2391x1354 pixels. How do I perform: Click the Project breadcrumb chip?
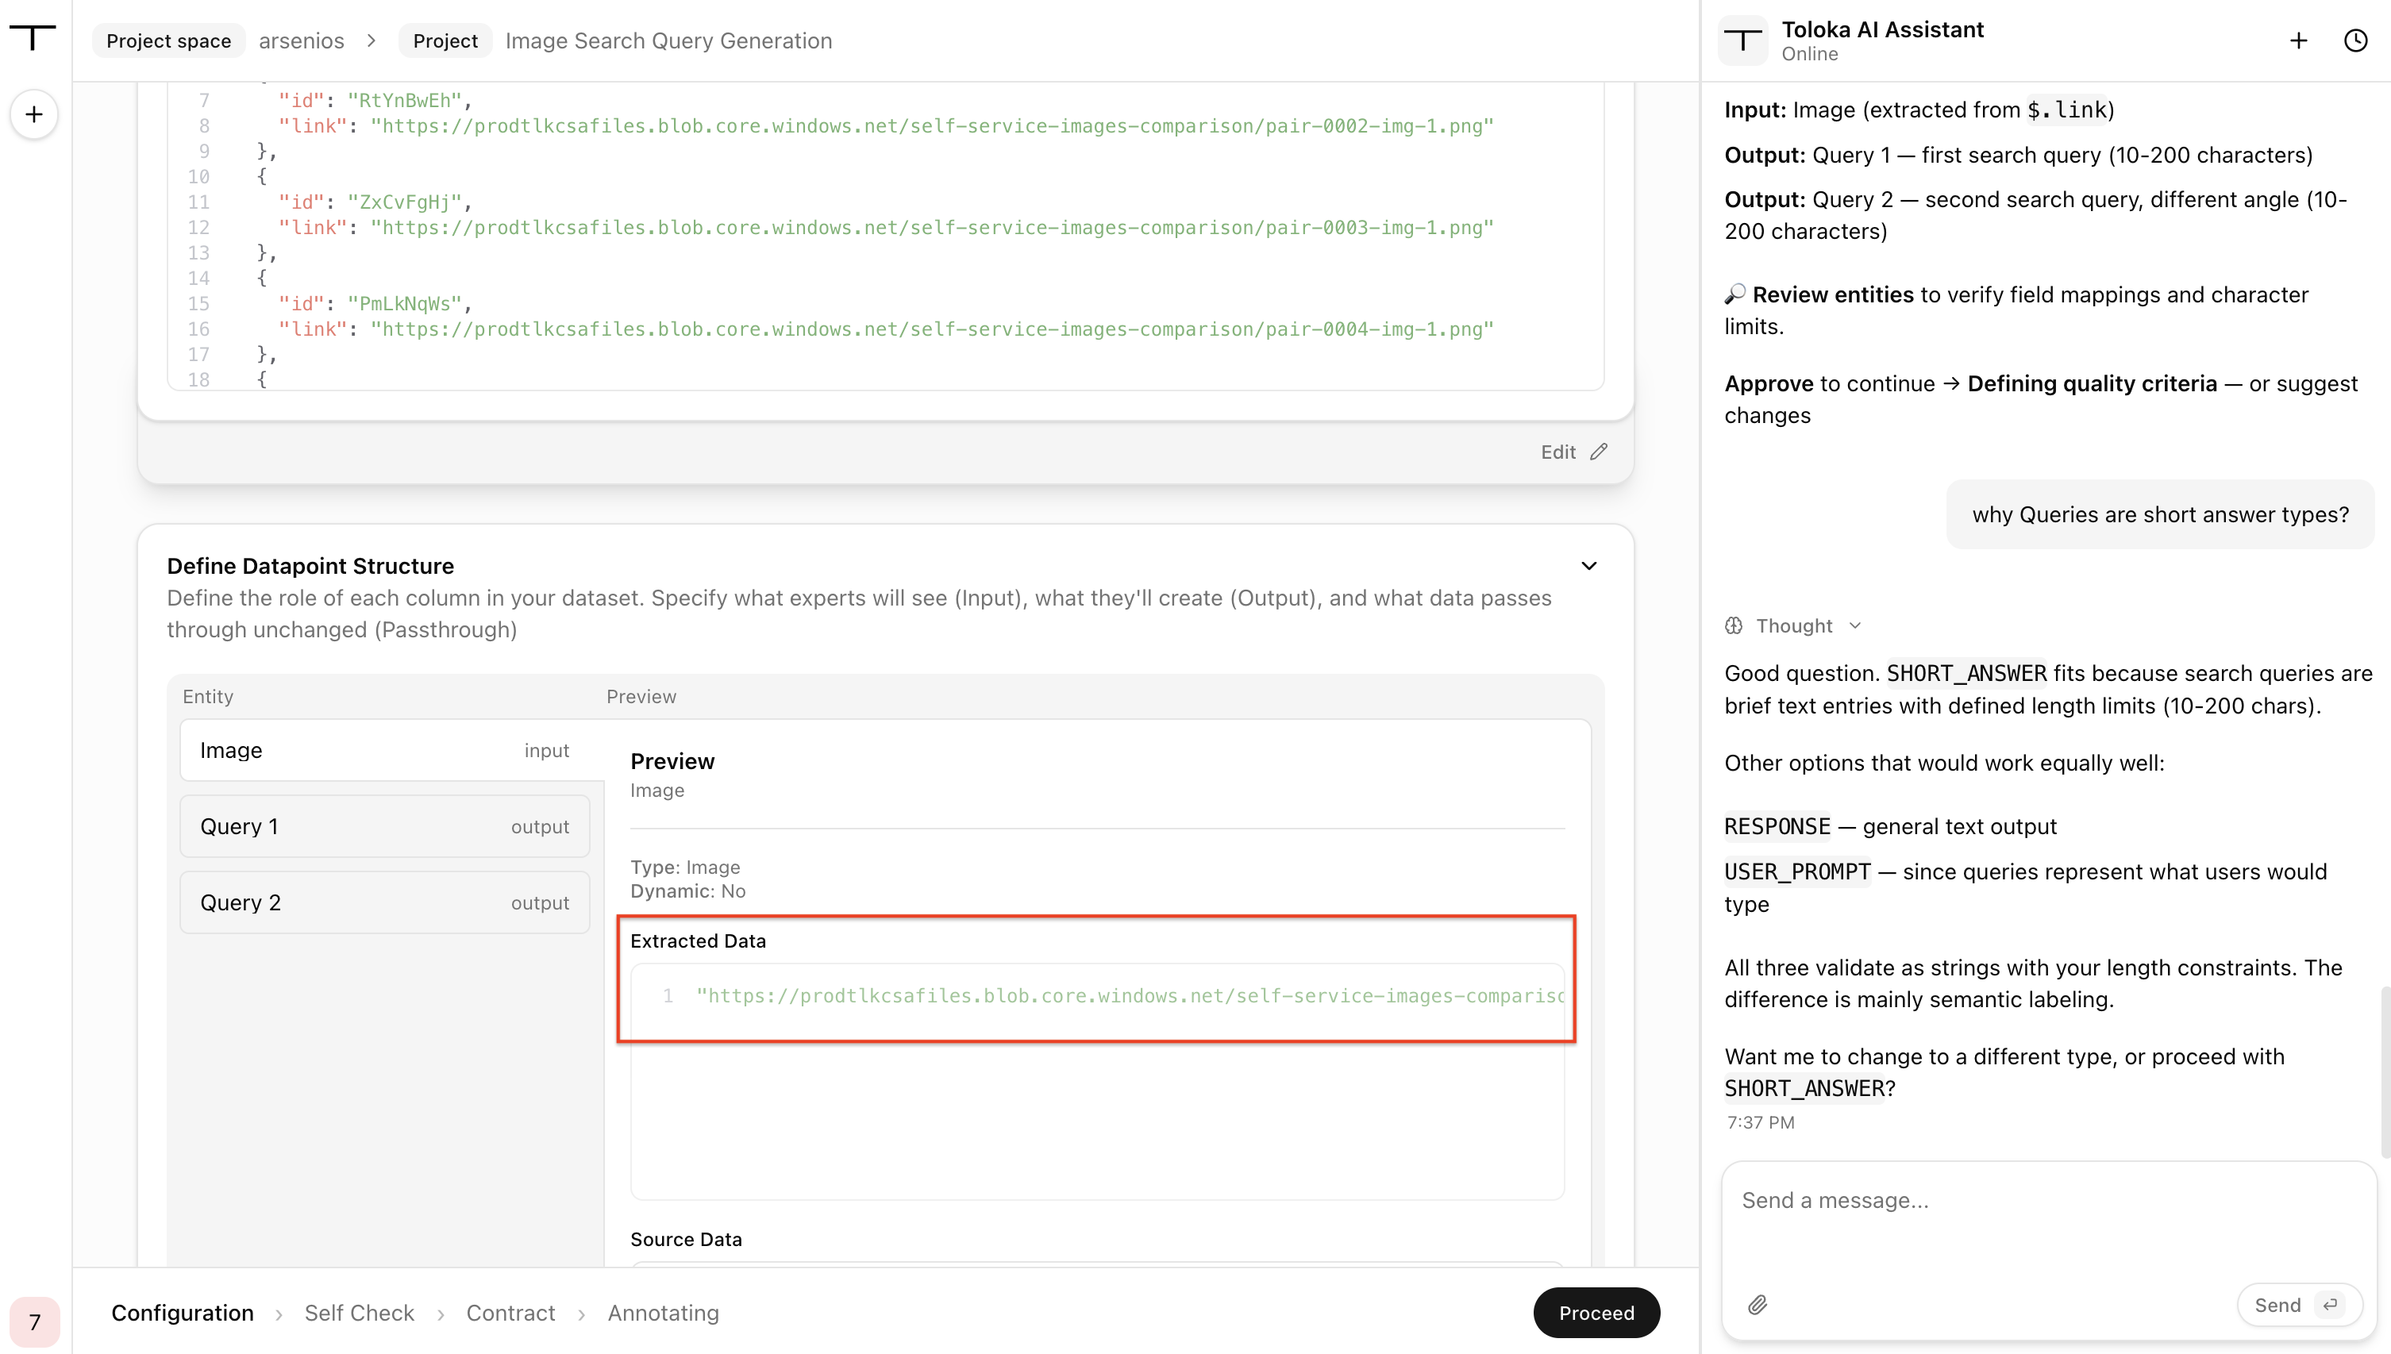[445, 41]
